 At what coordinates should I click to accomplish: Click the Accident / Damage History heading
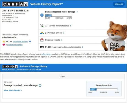tap(33, 66)
